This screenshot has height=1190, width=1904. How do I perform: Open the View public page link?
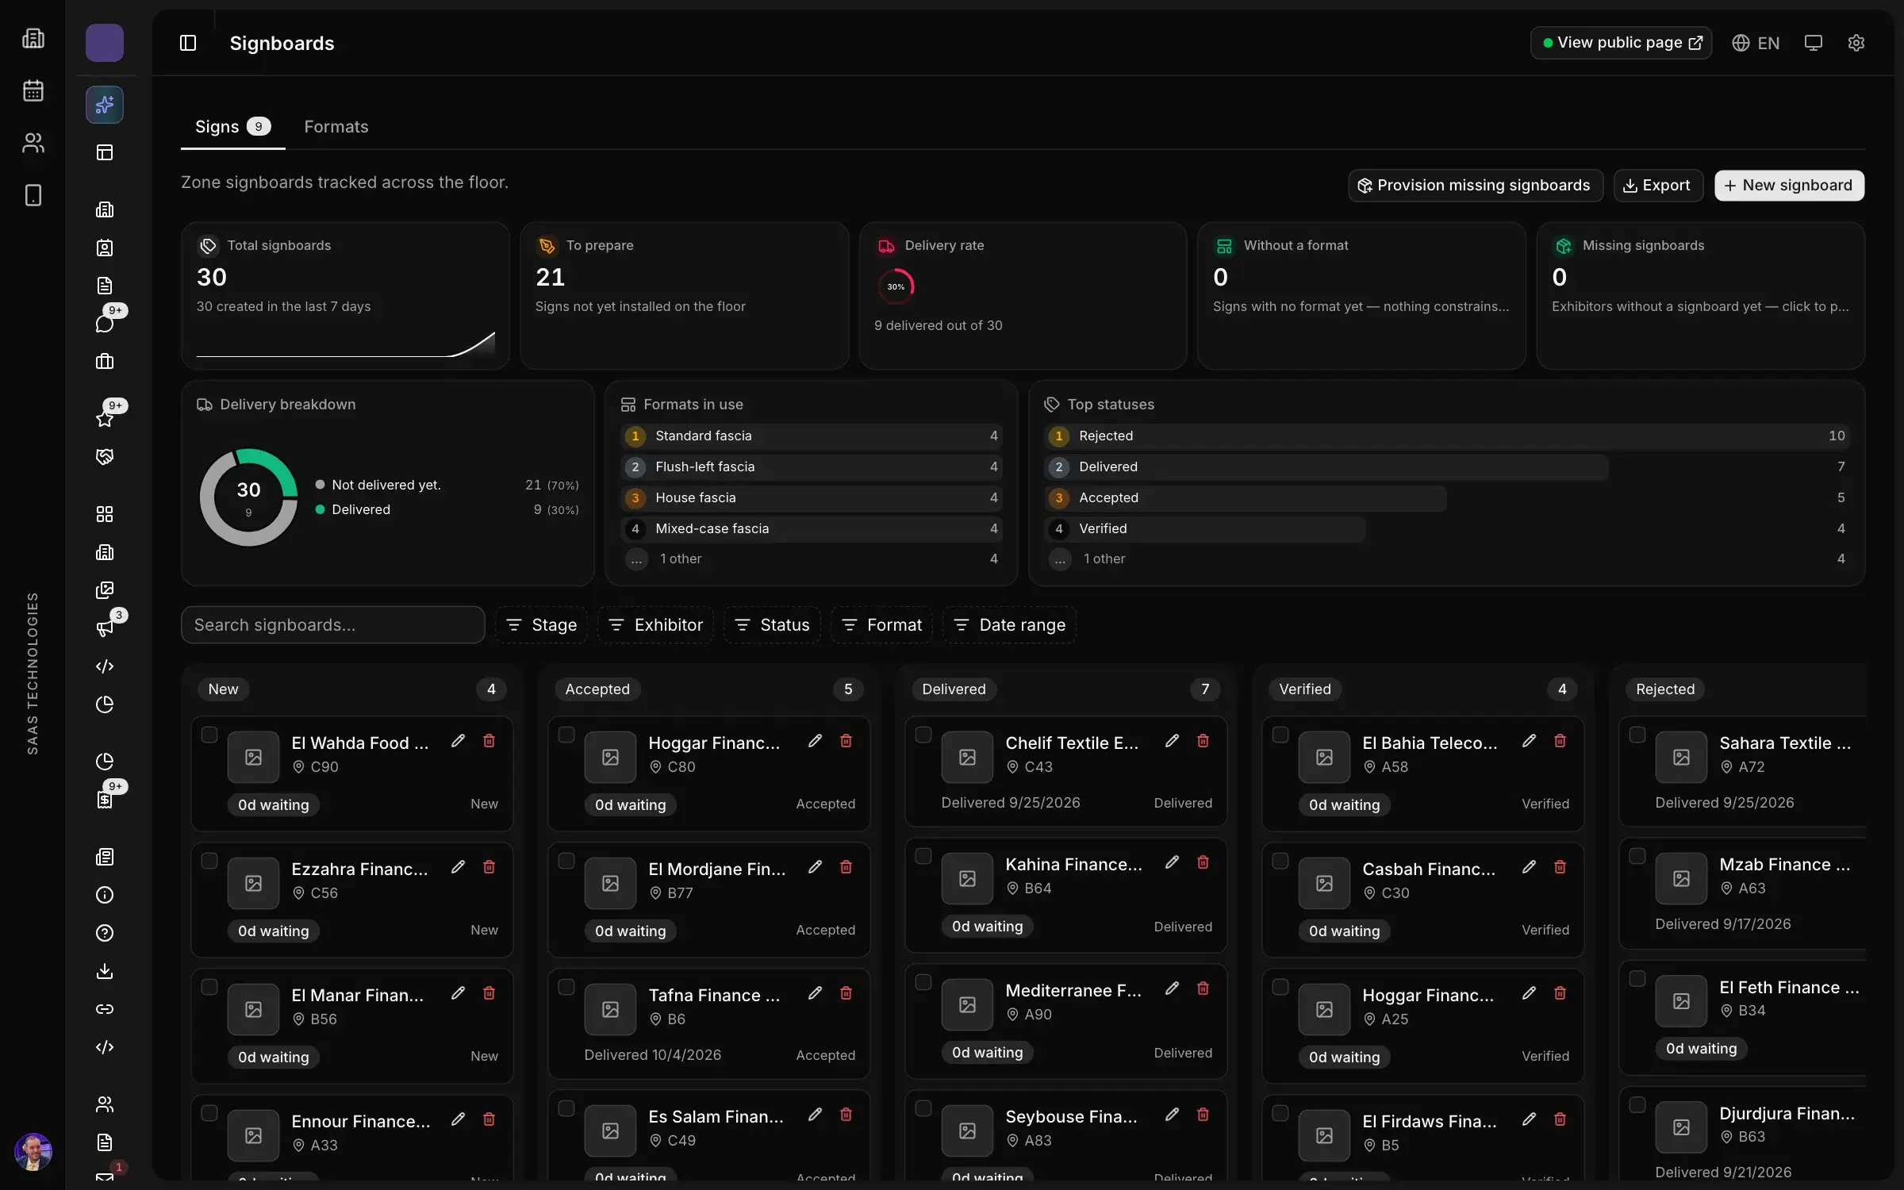pos(1621,43)
